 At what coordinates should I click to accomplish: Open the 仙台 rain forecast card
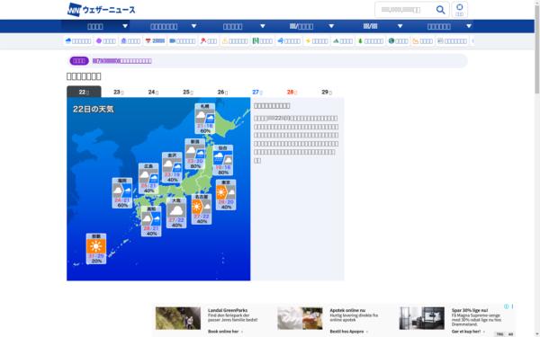[223, 160]
